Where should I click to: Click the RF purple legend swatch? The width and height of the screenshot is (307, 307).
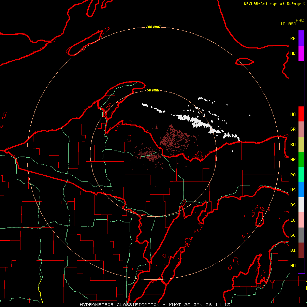(x=301, y=38)
